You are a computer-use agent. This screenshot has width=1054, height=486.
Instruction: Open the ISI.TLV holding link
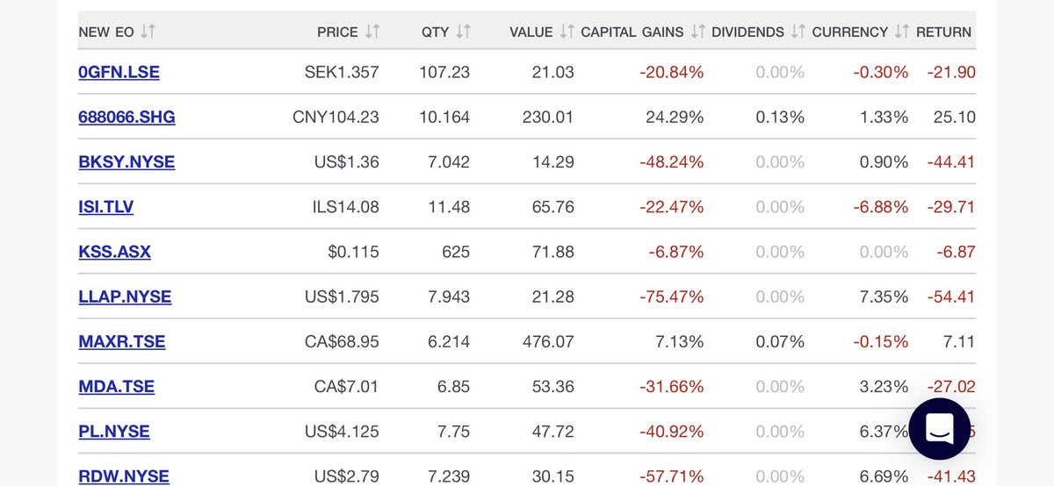105,207
